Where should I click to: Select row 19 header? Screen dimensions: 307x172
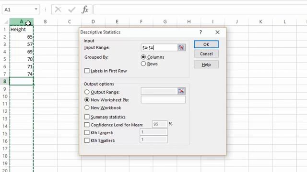click(5, 163)
